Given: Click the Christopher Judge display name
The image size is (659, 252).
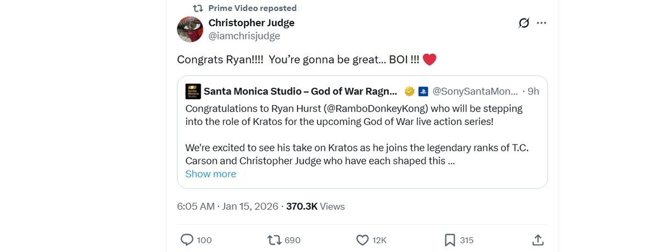Looking at the screenshot, I should [x=252, y=22].
